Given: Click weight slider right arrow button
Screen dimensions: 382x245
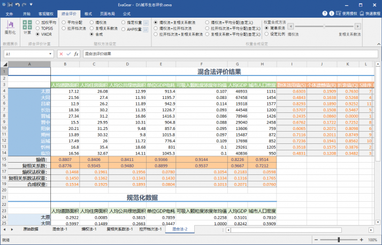Looking at the screenshot, I should point(357,26).
